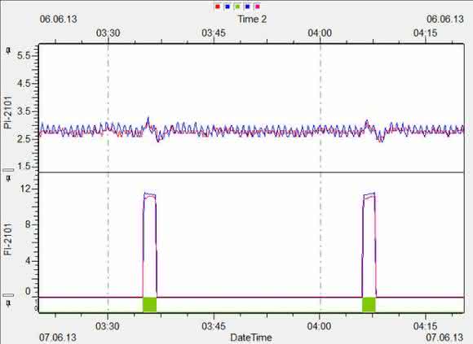Click the 03:45 label on the bottom axis
473x344 pixels.
pos(214,326)
